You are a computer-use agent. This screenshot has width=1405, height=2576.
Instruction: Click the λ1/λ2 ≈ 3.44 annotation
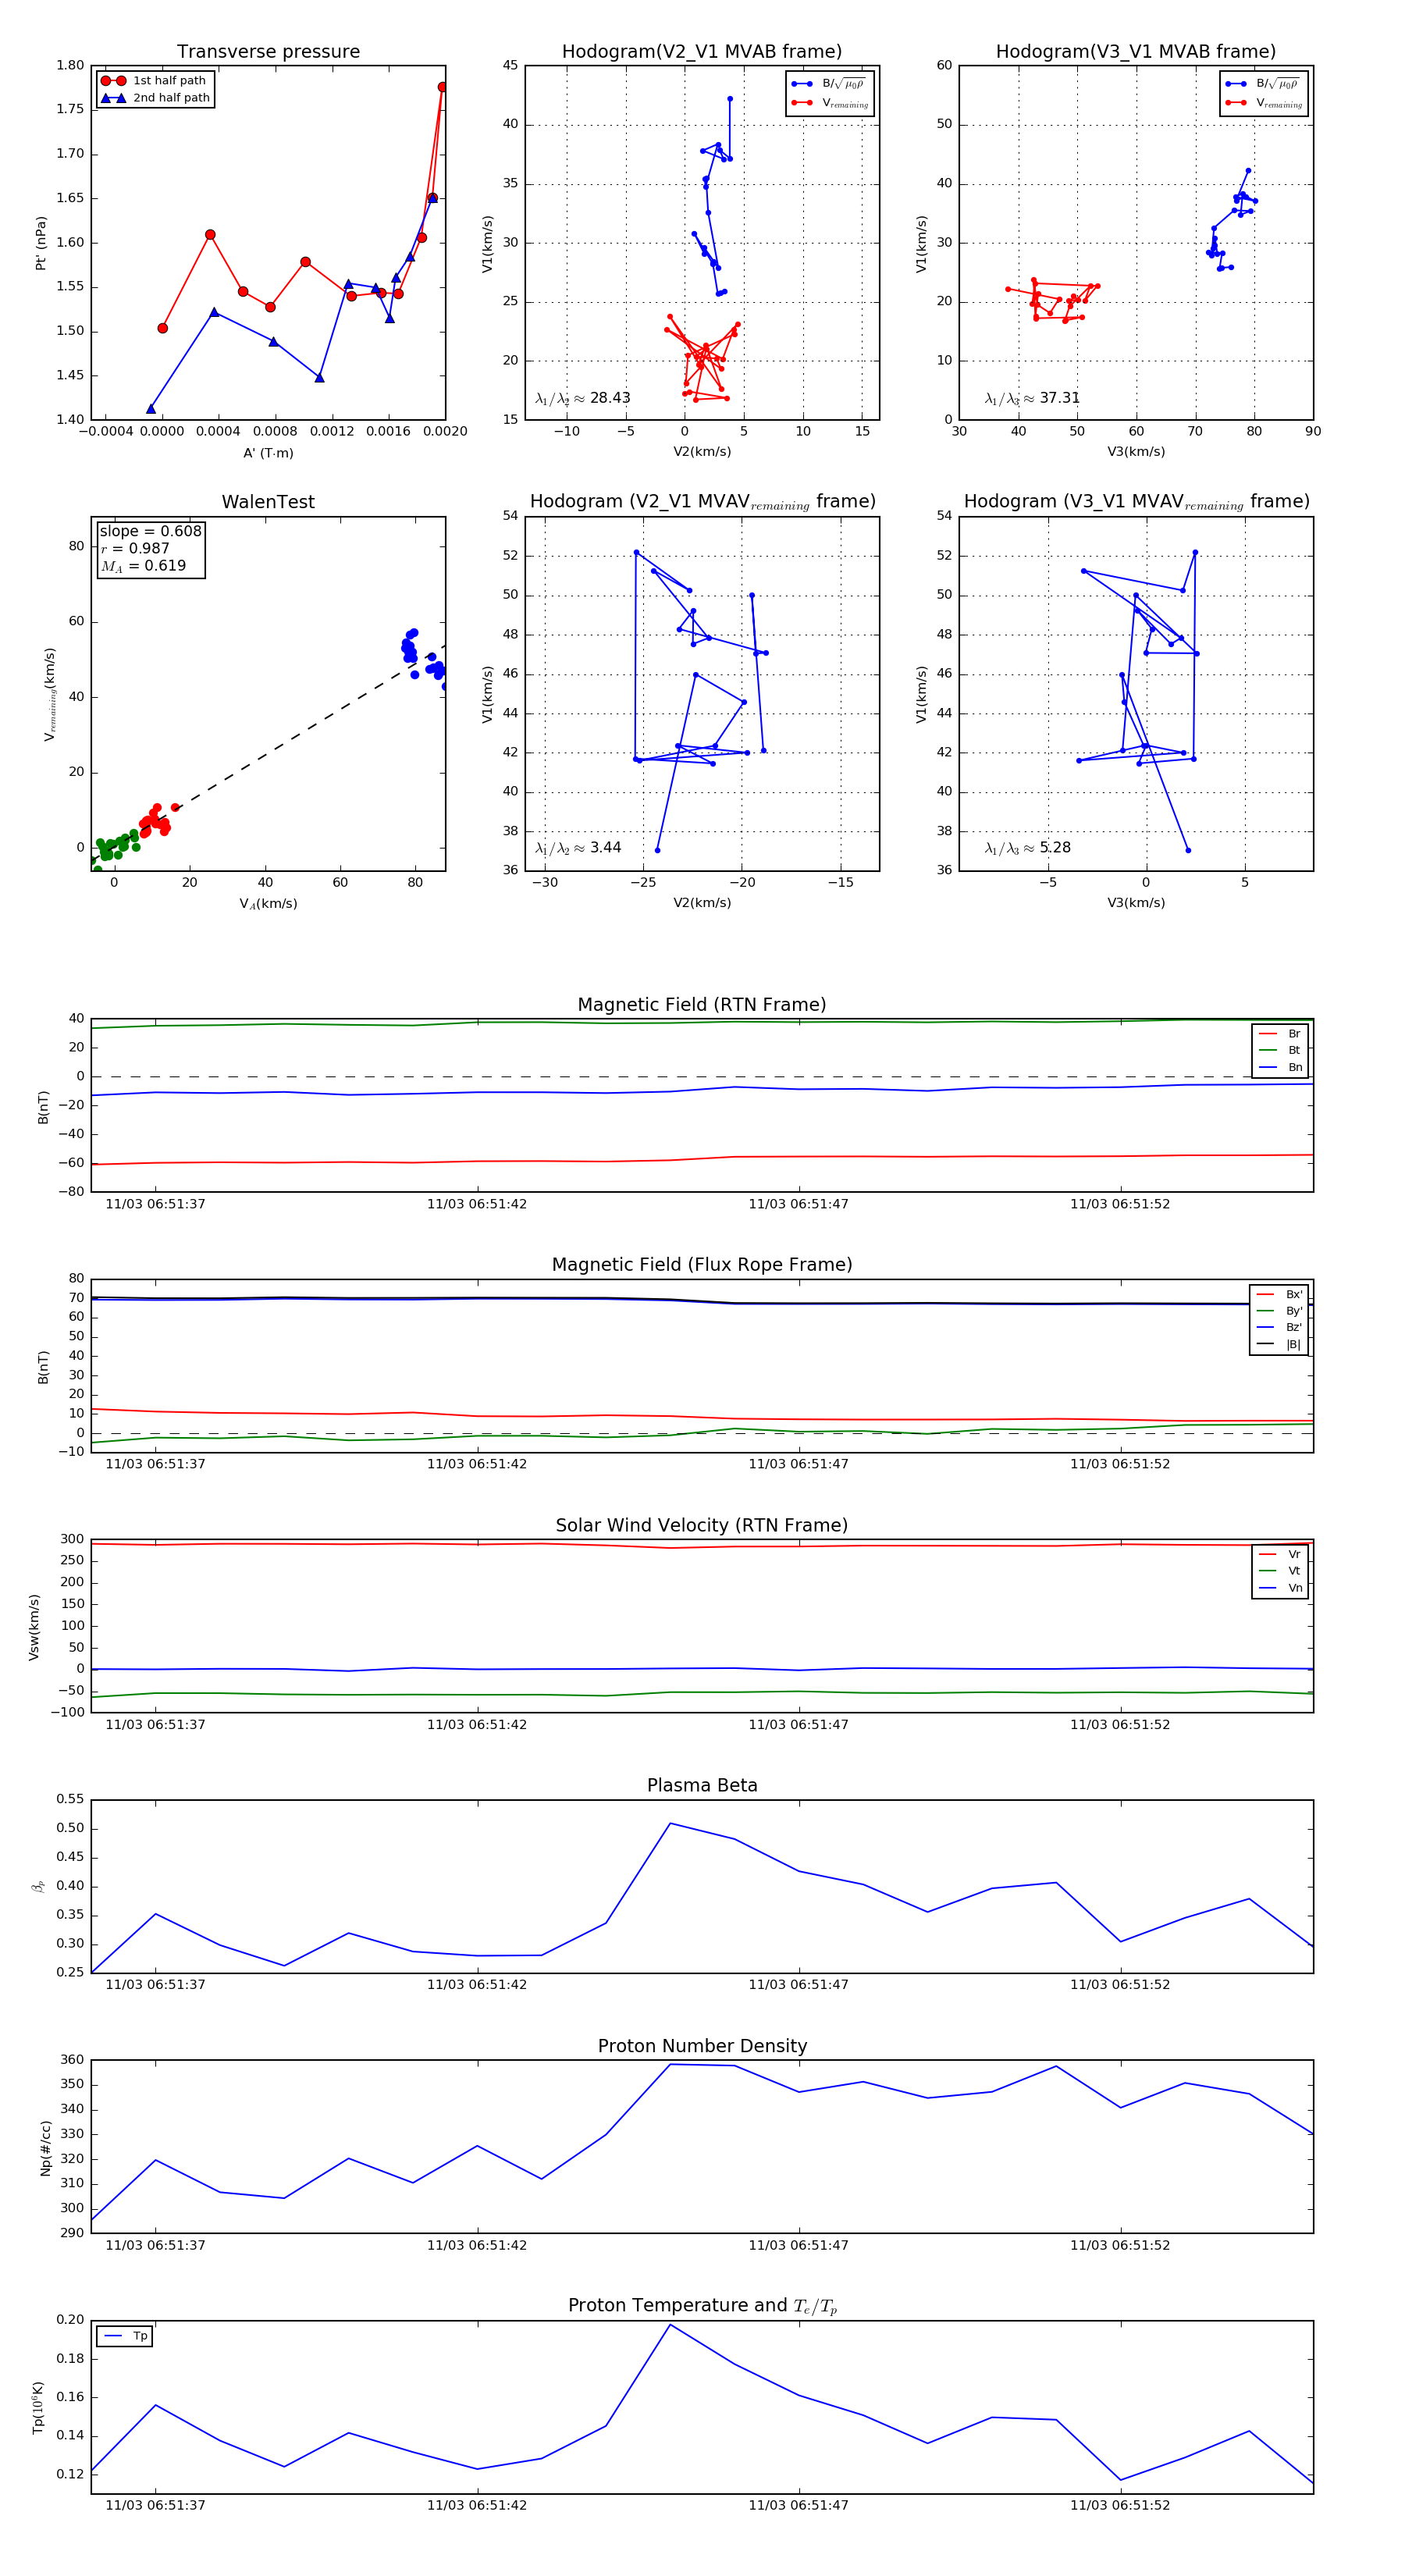(x=578, y=848)
